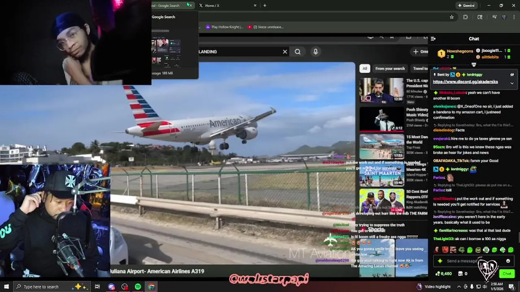This screenshot has width=520, height=292.
Task: Hide the pinned message icon
Action: 512,75
